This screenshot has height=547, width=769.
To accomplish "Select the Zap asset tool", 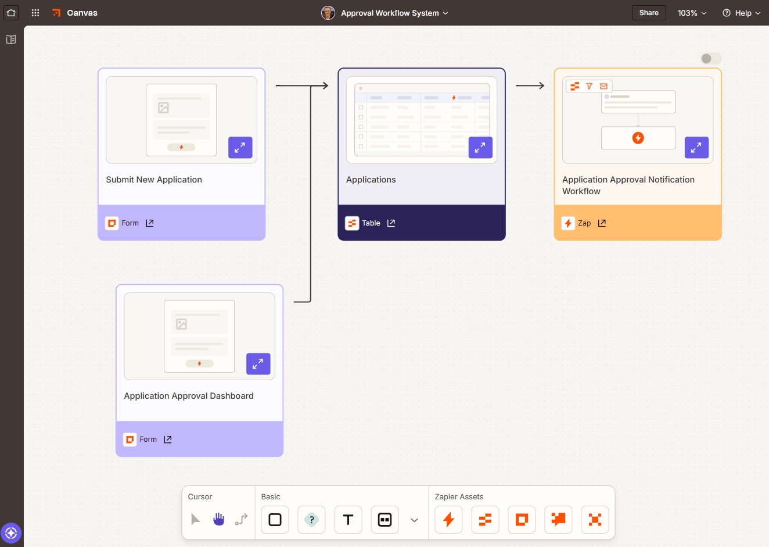I will pyautogui.click(x=448, y=520).
